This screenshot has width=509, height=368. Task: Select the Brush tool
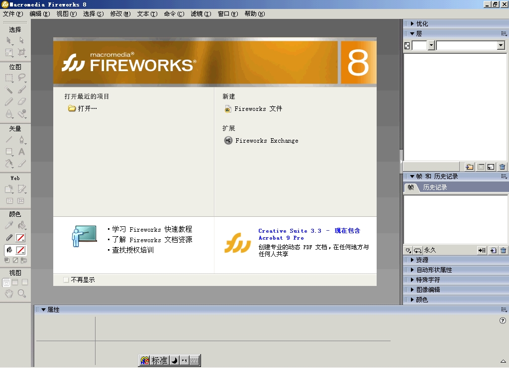[x=21, y=90]
